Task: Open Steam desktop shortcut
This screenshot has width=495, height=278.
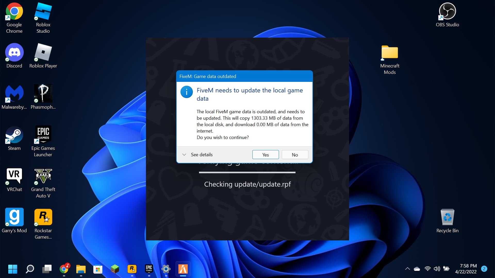Action: point(14,135)
